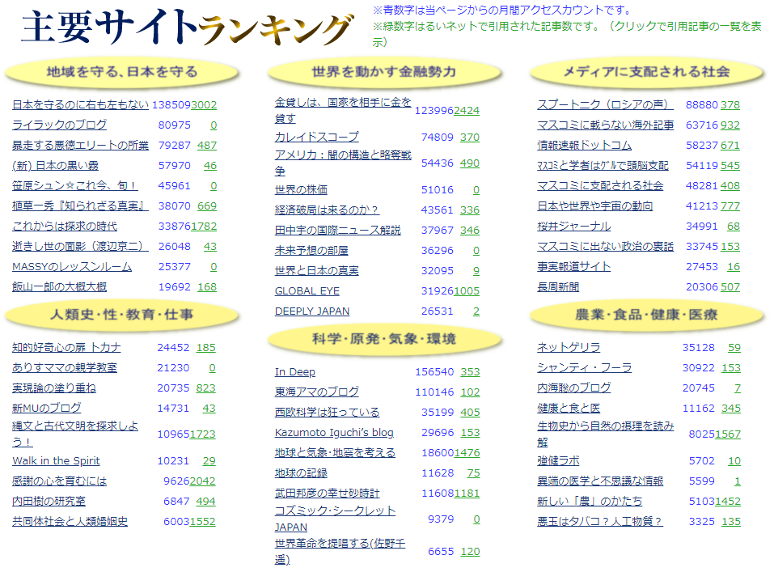774x572 pixels.
Task: Open 飯山一郎の大概大概 link
Action: pos(59,287)
